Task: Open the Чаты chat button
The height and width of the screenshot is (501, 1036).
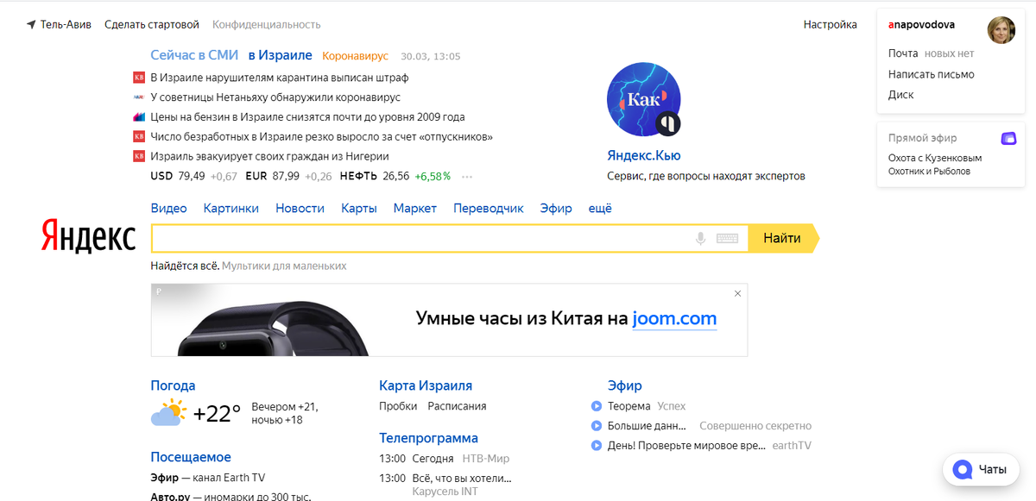Action: [980, 470]
